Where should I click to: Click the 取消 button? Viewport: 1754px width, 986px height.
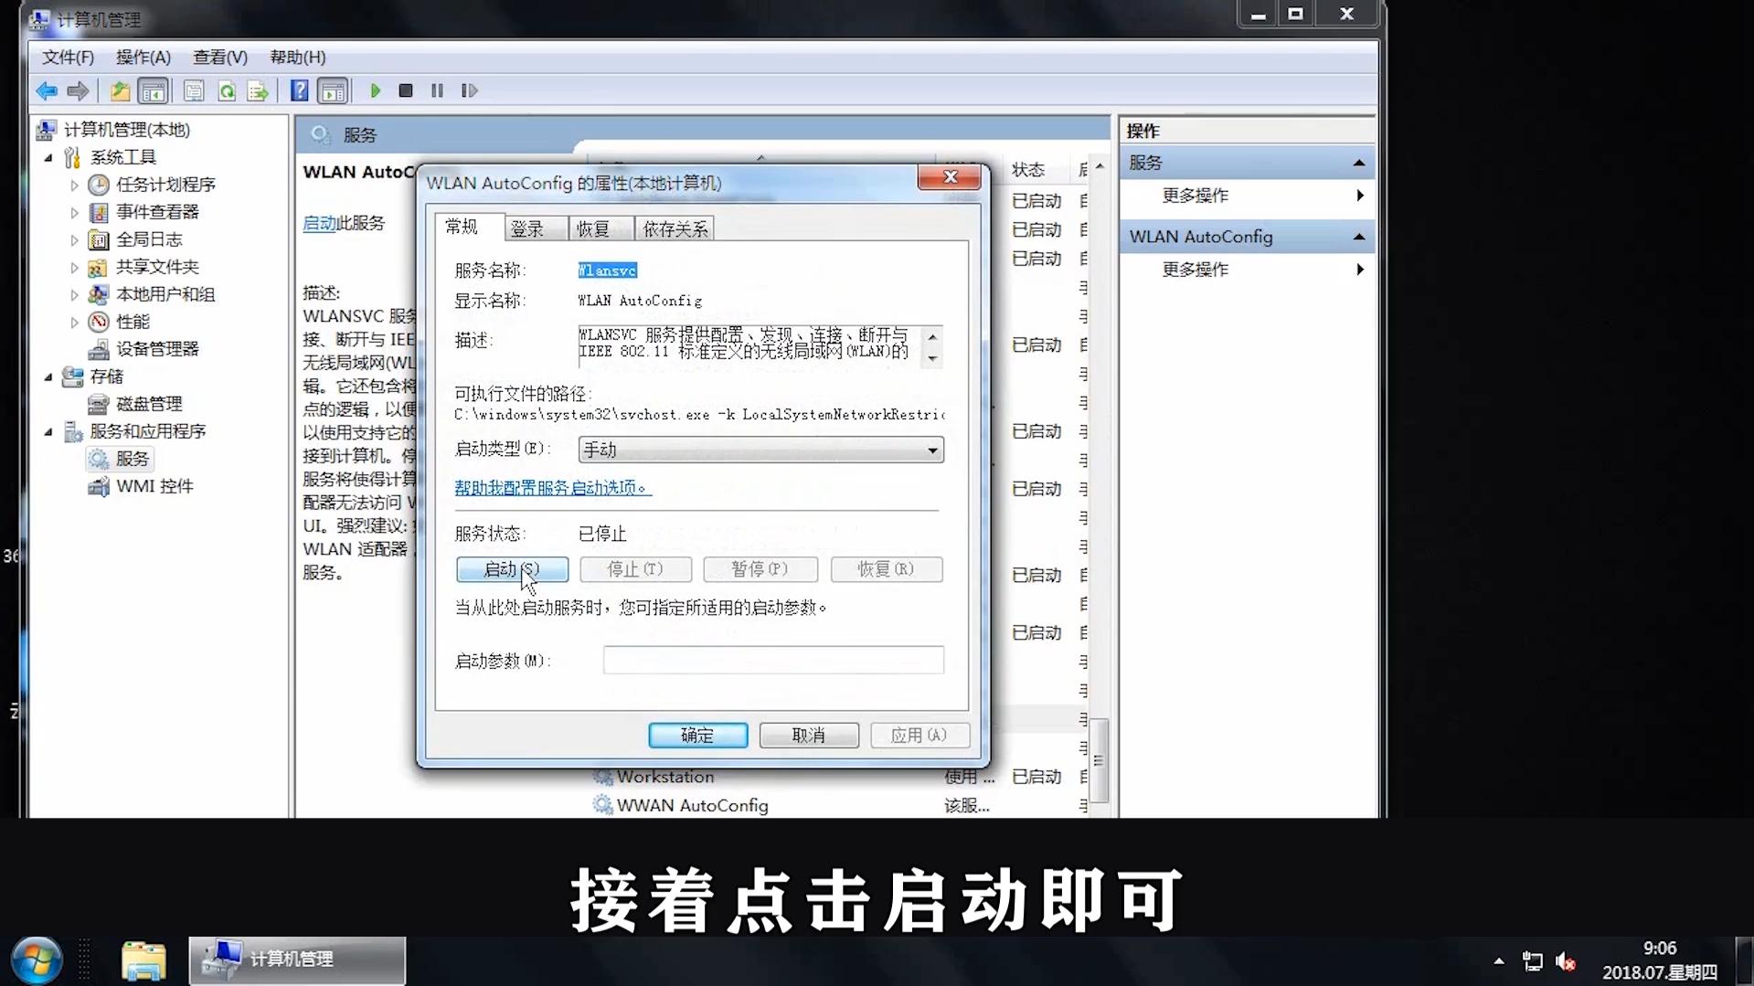coord(808,736)
